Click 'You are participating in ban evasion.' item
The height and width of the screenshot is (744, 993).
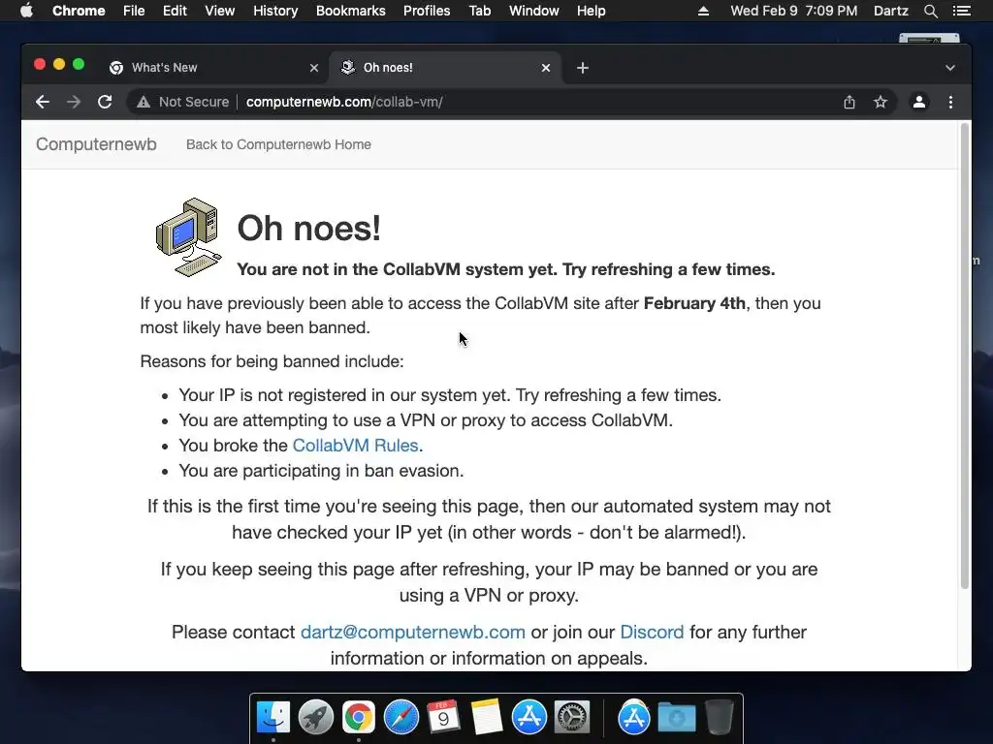tap(321, 471)
